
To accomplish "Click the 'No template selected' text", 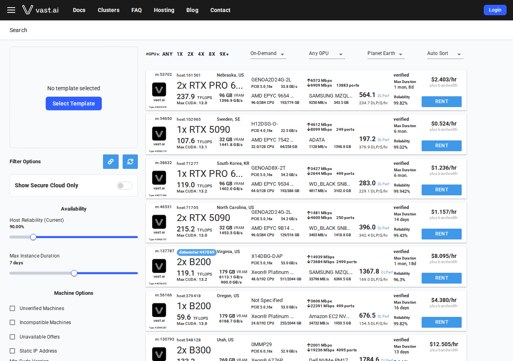I will pyautogui.click(x=74, y=88).
